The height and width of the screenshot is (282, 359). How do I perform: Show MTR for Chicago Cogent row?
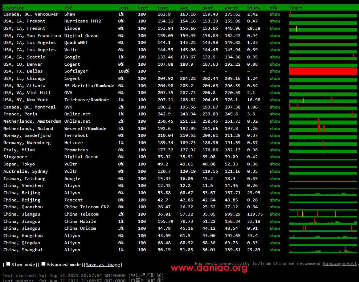[275, 78]
